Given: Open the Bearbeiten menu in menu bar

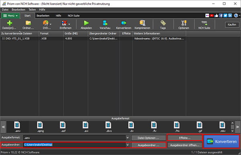Looking at the screenshot, I should [18, 10].
